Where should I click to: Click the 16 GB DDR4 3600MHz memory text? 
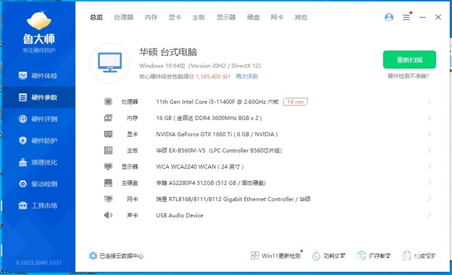coord(209,118)
